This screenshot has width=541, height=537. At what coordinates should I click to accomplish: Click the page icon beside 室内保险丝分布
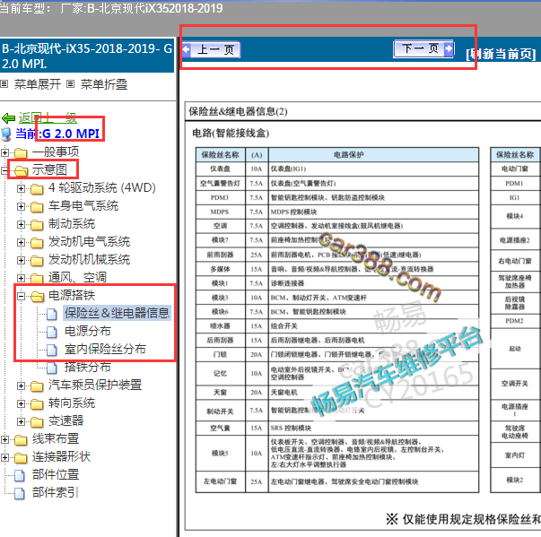(x=52, y=350)
